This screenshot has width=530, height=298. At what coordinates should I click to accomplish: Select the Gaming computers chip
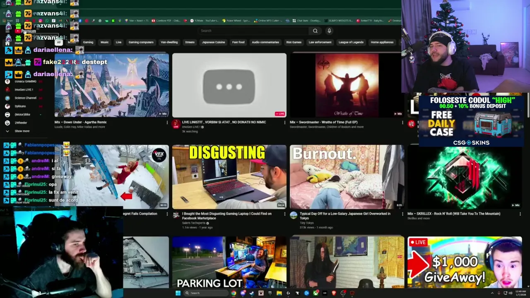pos(141,42)
